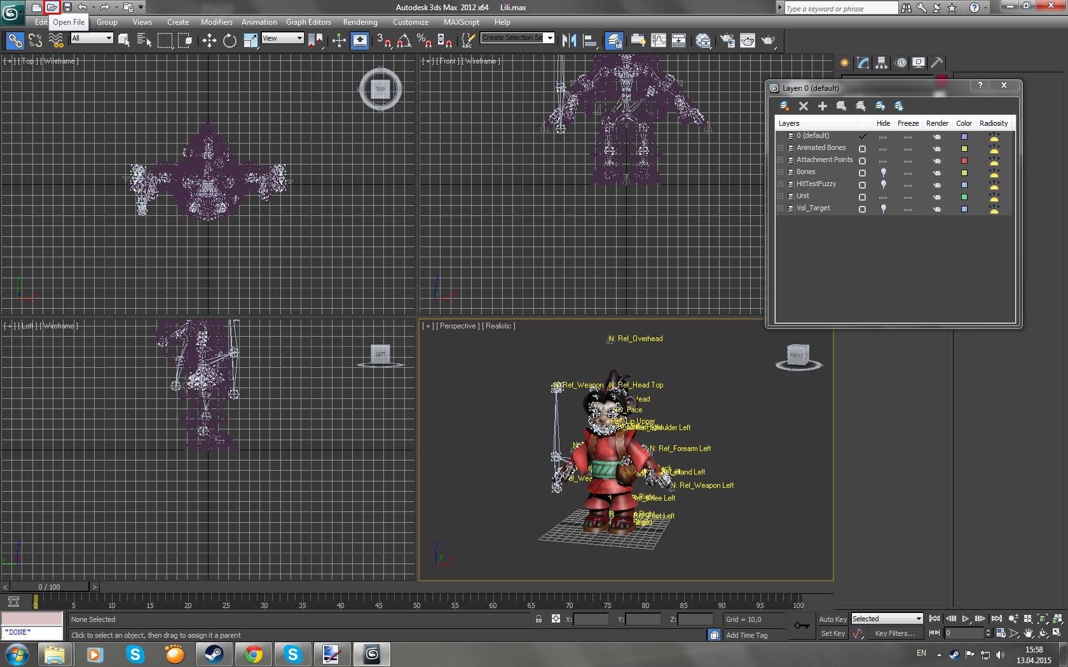Open the Modifiers menu
1068x667 pixels.
[216, 22]
